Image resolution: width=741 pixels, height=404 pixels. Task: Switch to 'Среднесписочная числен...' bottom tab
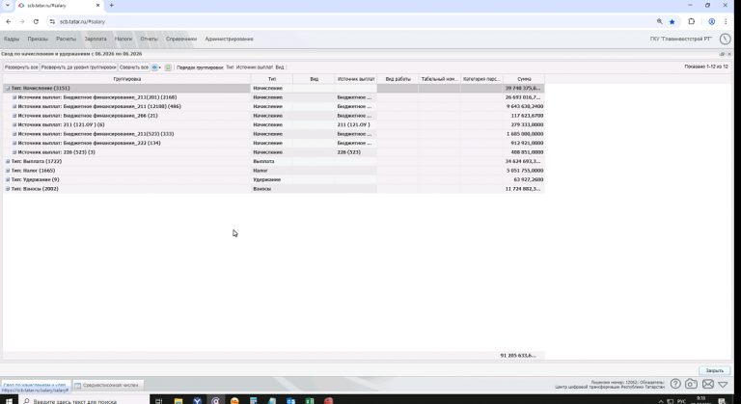(108, 385)
